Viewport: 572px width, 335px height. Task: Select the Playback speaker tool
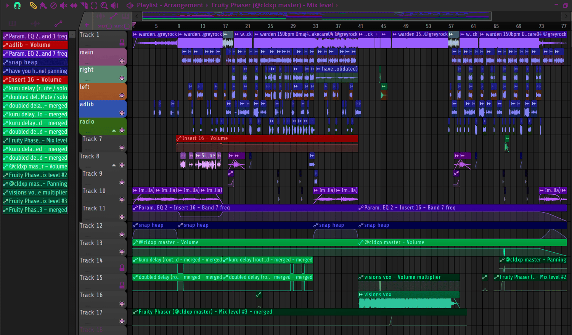114,5
